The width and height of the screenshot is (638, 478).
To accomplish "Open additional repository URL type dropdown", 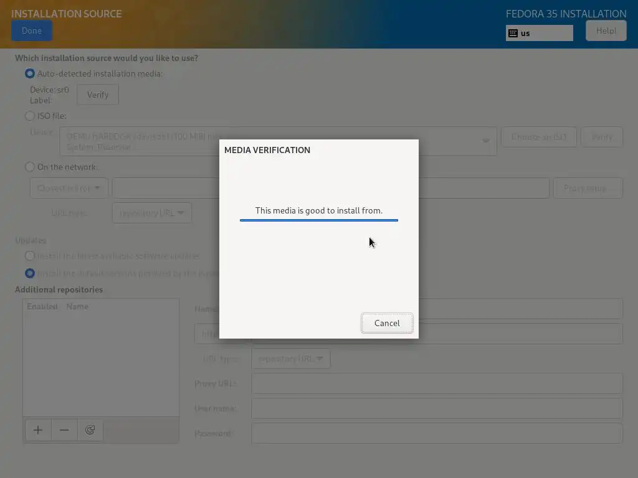I will tap(291, 359).
